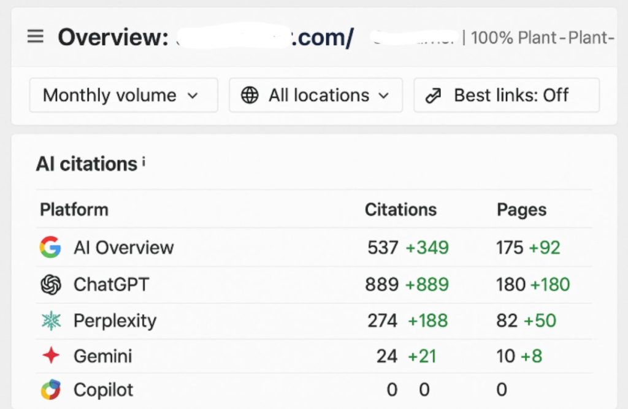Viewport: 628px width, 409px height.
Task: Open the hamburger menu icon
Action: click(36, 37)
